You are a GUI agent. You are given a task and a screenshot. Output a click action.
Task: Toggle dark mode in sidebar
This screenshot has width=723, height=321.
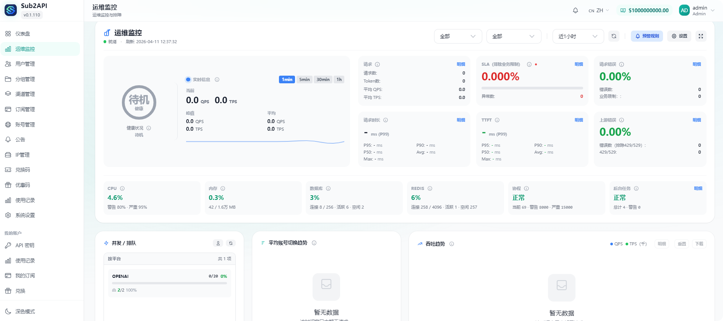(25, 311)
